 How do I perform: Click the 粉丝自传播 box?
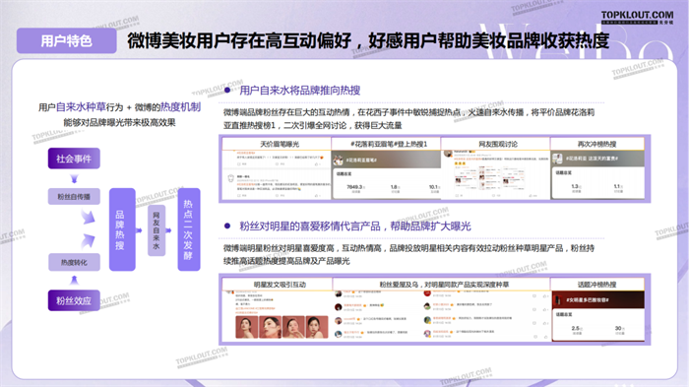tap(74, 197)
